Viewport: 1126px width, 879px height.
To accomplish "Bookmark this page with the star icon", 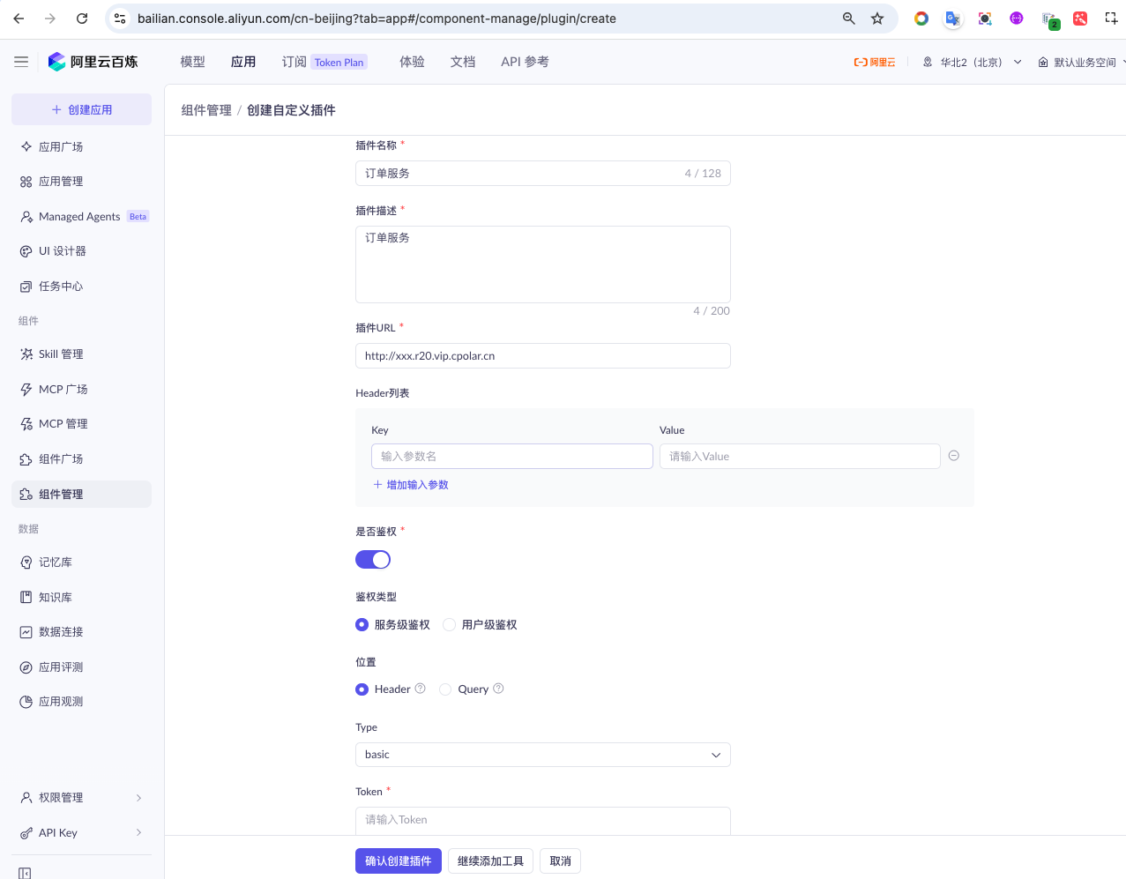I will [877, 19].
